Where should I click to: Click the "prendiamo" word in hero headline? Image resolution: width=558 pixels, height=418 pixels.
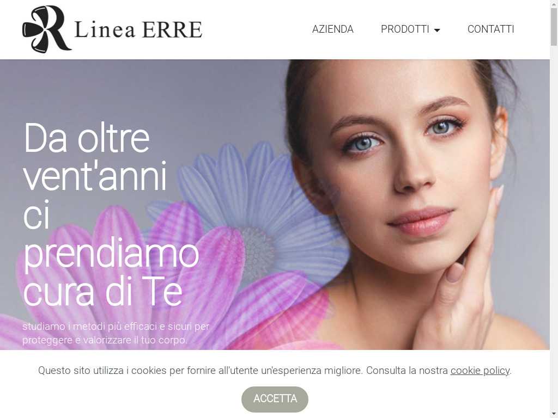(111, 254)
